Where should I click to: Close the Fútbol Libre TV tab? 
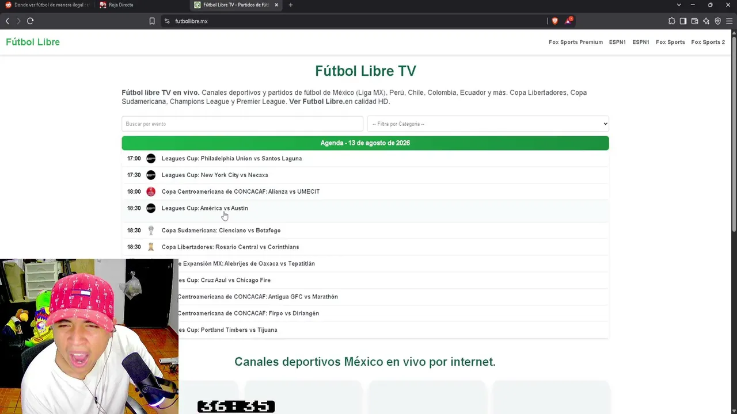point(276,5)
